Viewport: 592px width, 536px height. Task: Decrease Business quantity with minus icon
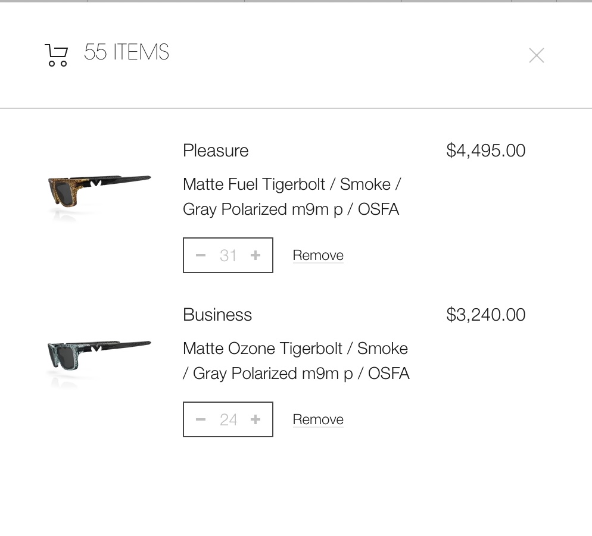[x=201, y=419]
